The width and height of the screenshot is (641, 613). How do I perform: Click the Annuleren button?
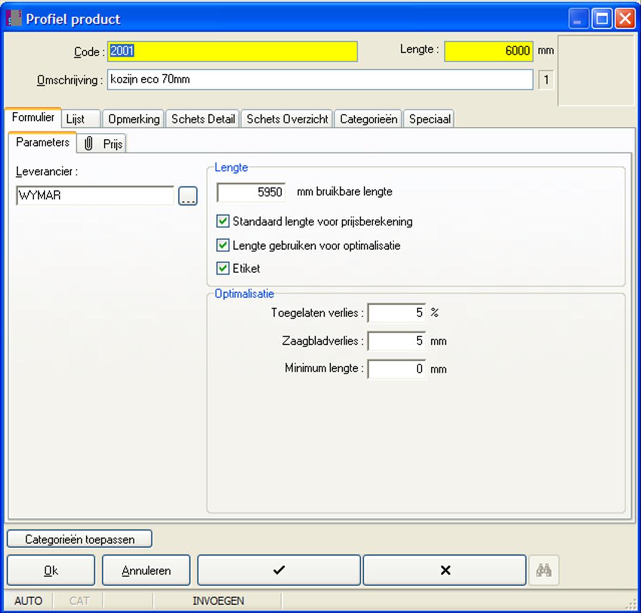coord(146,570)
